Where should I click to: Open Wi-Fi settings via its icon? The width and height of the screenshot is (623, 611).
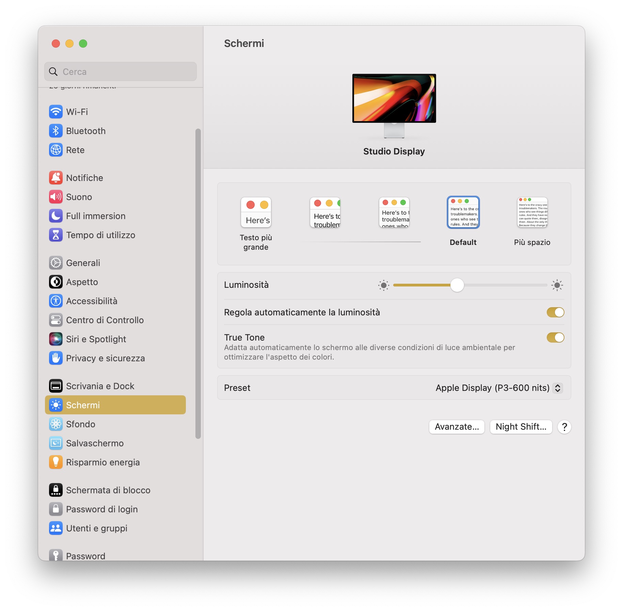55,112
